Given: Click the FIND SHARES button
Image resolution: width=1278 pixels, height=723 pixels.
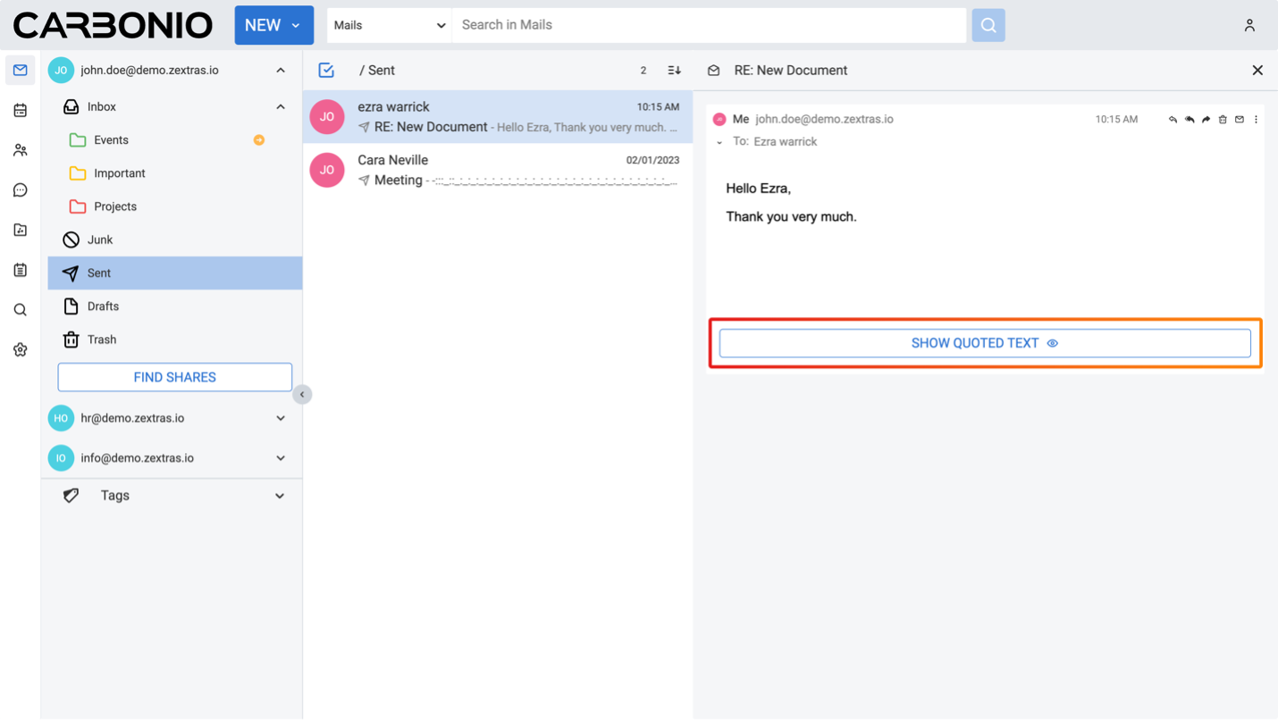Looking at the screenshot, I should pyautogui.click(x=174, y=377).
